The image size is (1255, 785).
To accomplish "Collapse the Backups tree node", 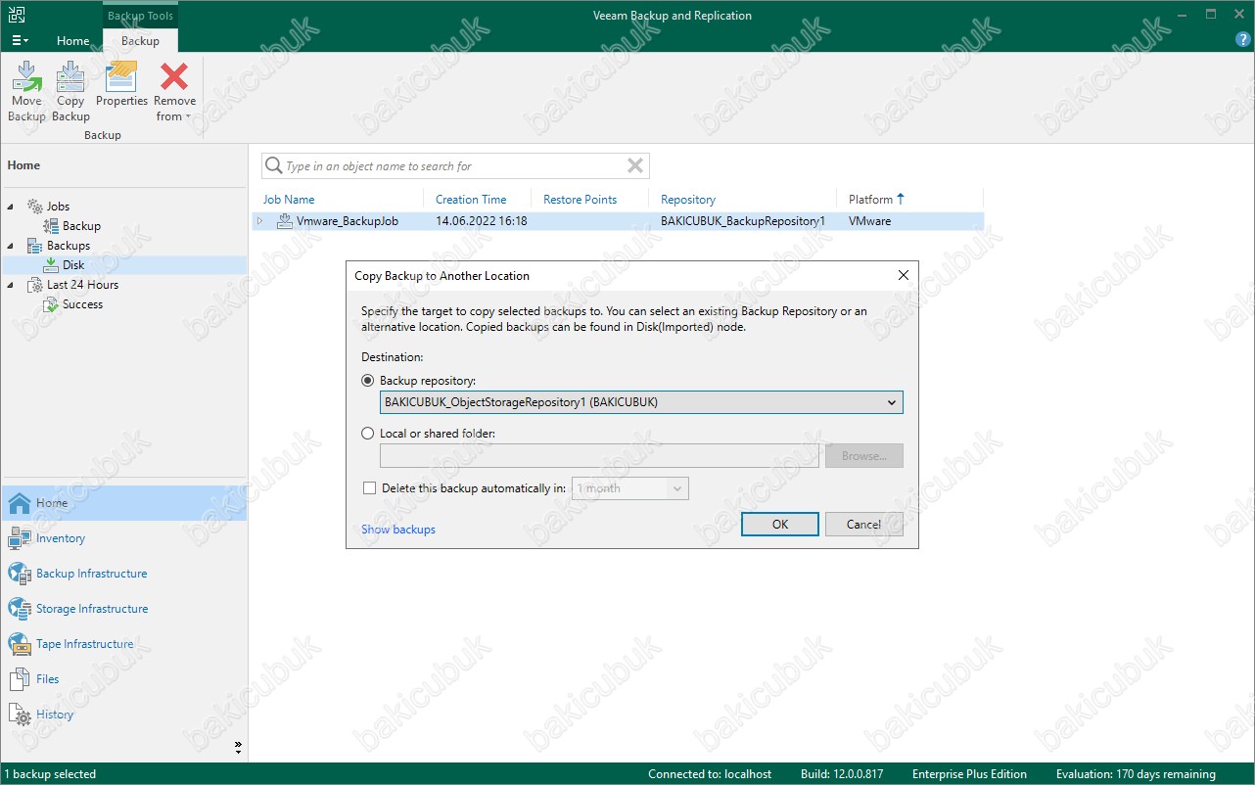I will point(12,246).
